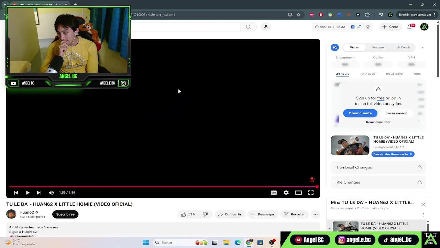Activate voice search microphone
440x248 pixels.
[266, 27]
